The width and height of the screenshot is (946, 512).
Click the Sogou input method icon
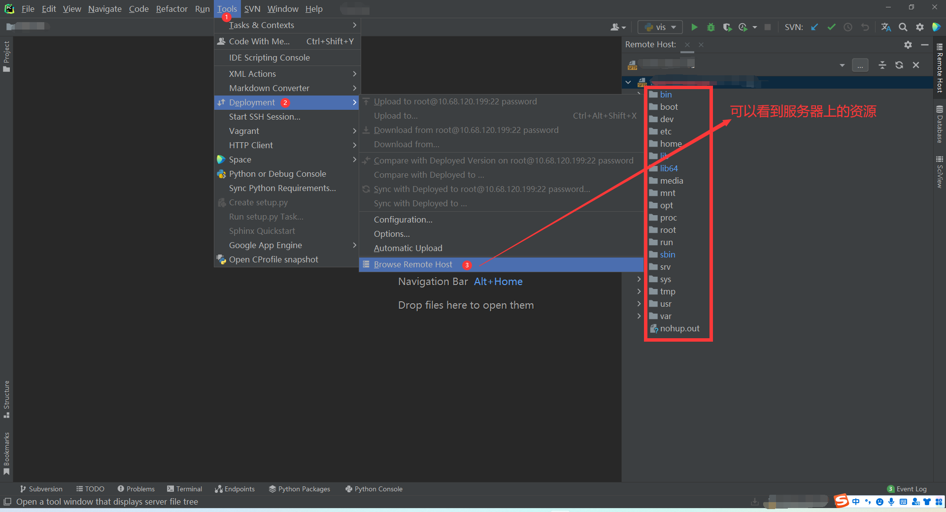coord(842,501)
